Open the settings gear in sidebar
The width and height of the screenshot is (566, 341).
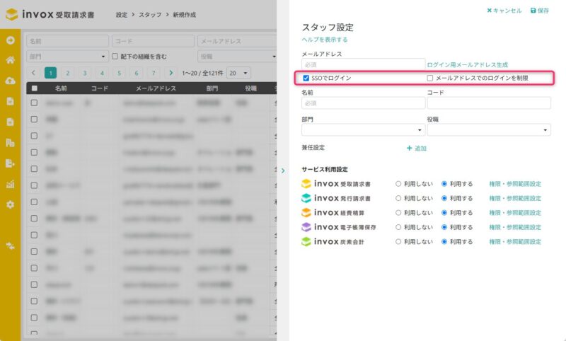tap(10, 204)
